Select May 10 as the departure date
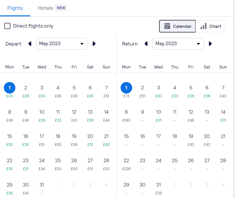 point(42,115)
